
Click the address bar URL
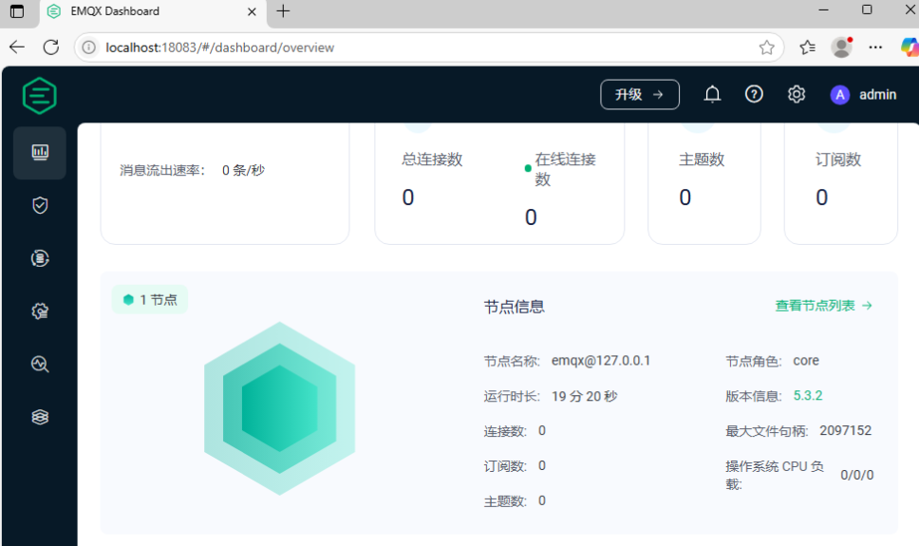coord(220,47)
